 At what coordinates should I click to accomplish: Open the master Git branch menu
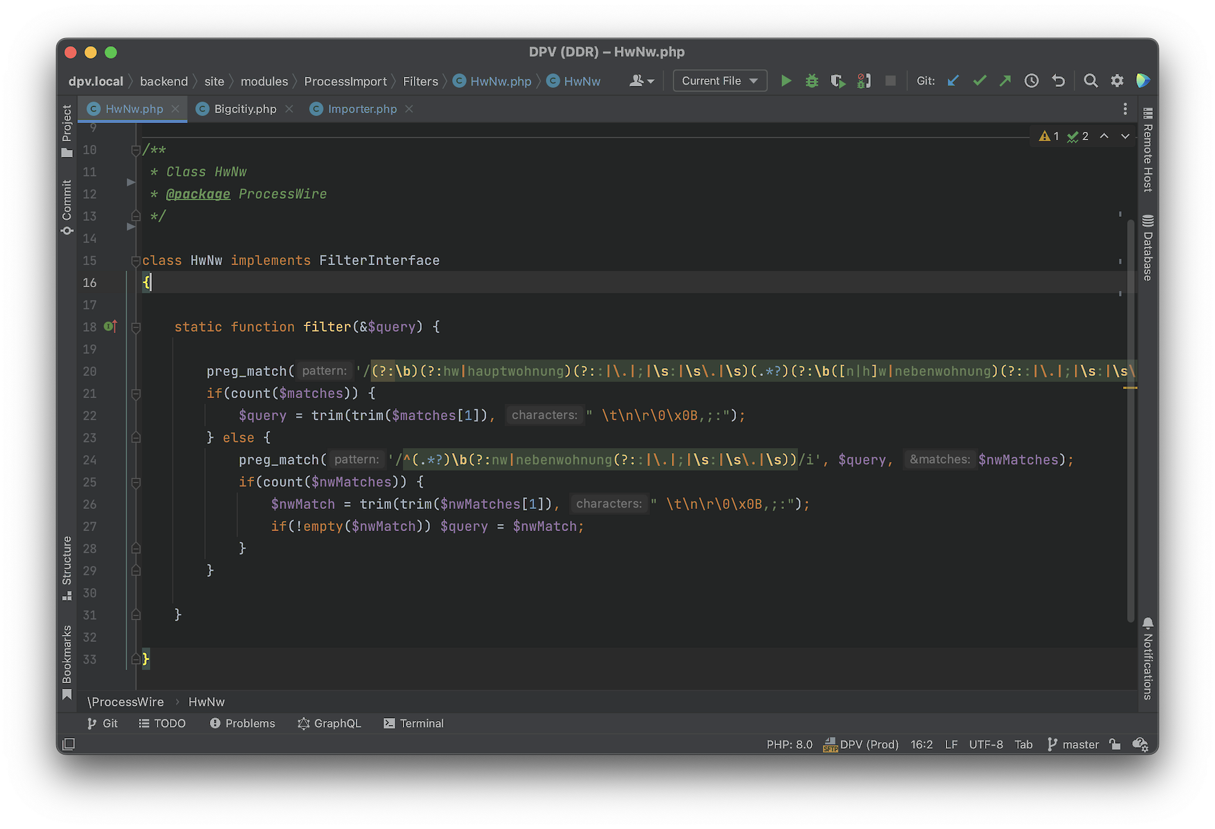coord(1073,745)
